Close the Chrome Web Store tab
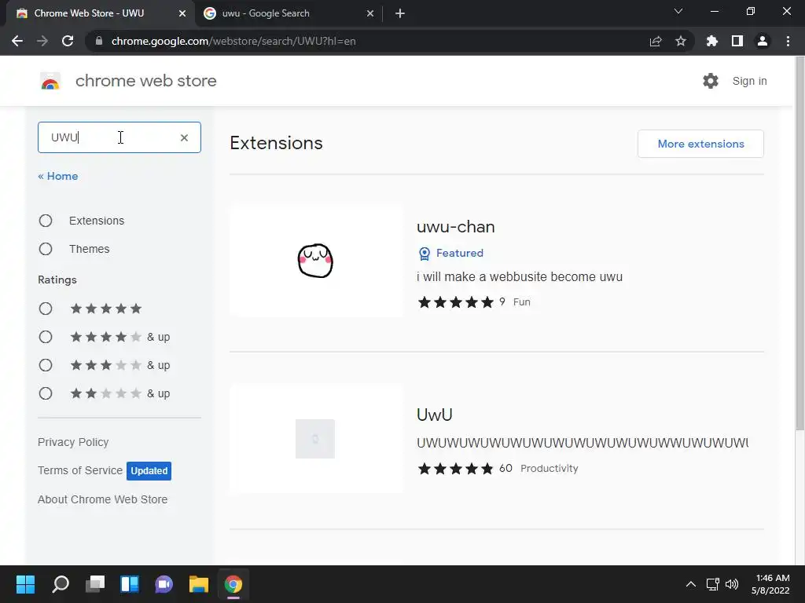This screenshot has height=603, width=805. click(182, 13)
